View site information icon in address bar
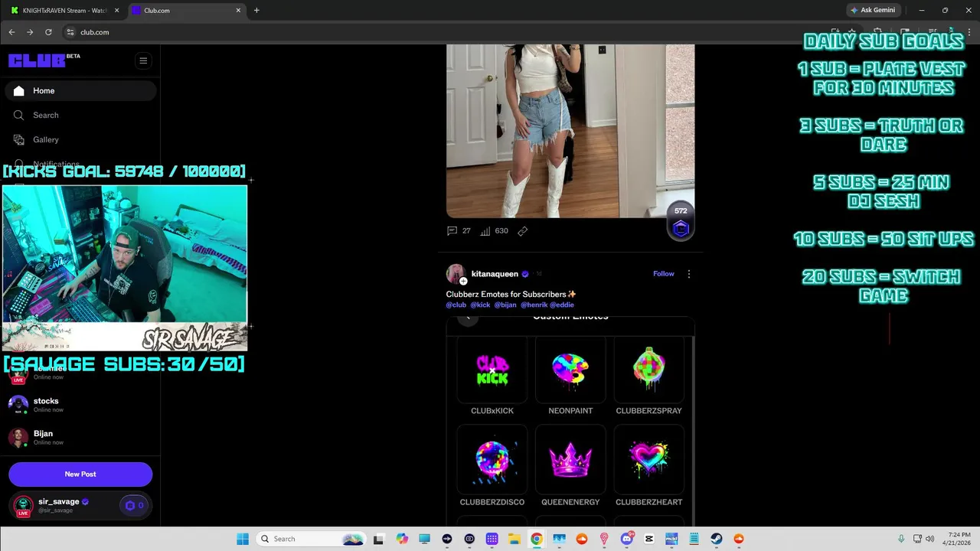 70,32
